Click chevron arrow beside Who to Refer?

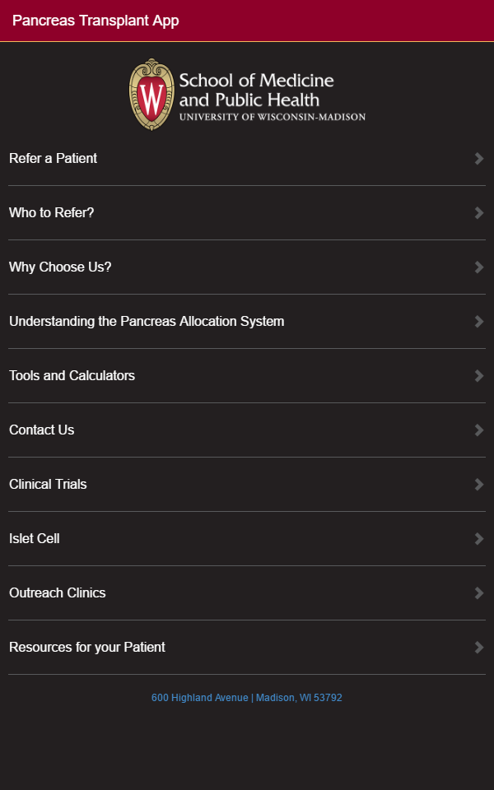[479, 213]
